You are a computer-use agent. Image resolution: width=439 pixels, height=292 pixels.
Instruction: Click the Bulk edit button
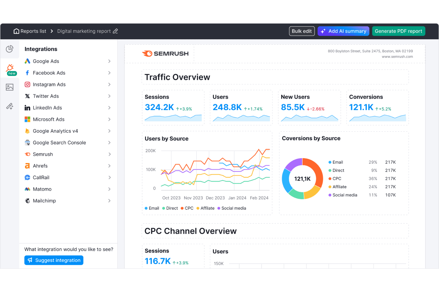(302, 31)
